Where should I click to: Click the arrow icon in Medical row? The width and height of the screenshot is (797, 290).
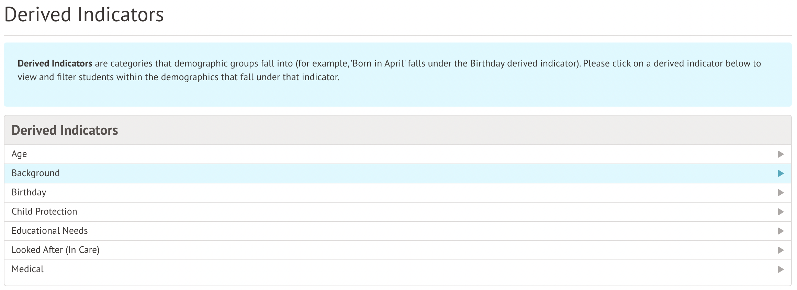pos(781,269)
